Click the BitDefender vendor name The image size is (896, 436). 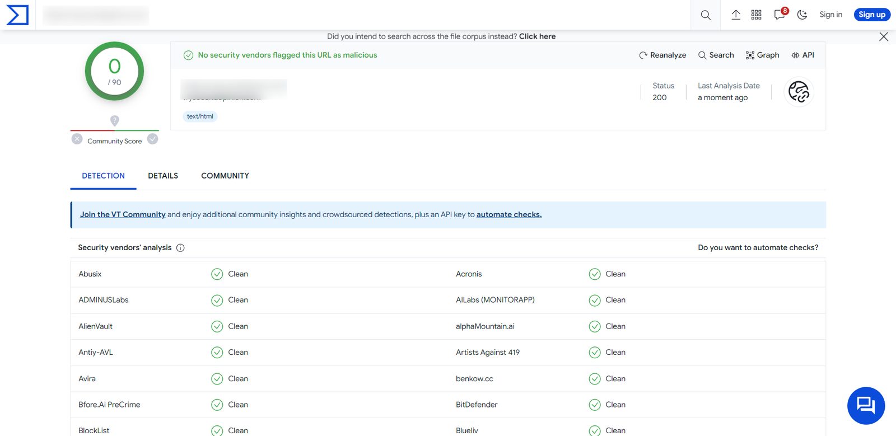pyautogui.click(x=477, y=405)
